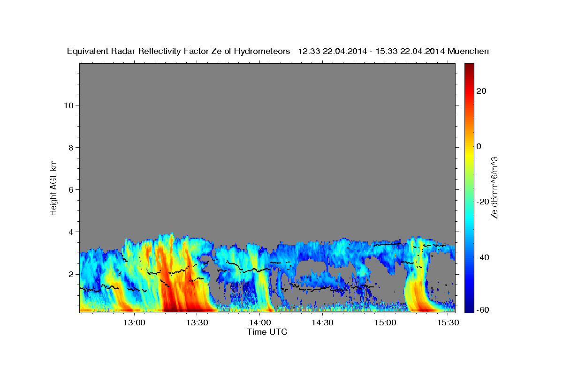Click the height tick label 6

[71, 189]
